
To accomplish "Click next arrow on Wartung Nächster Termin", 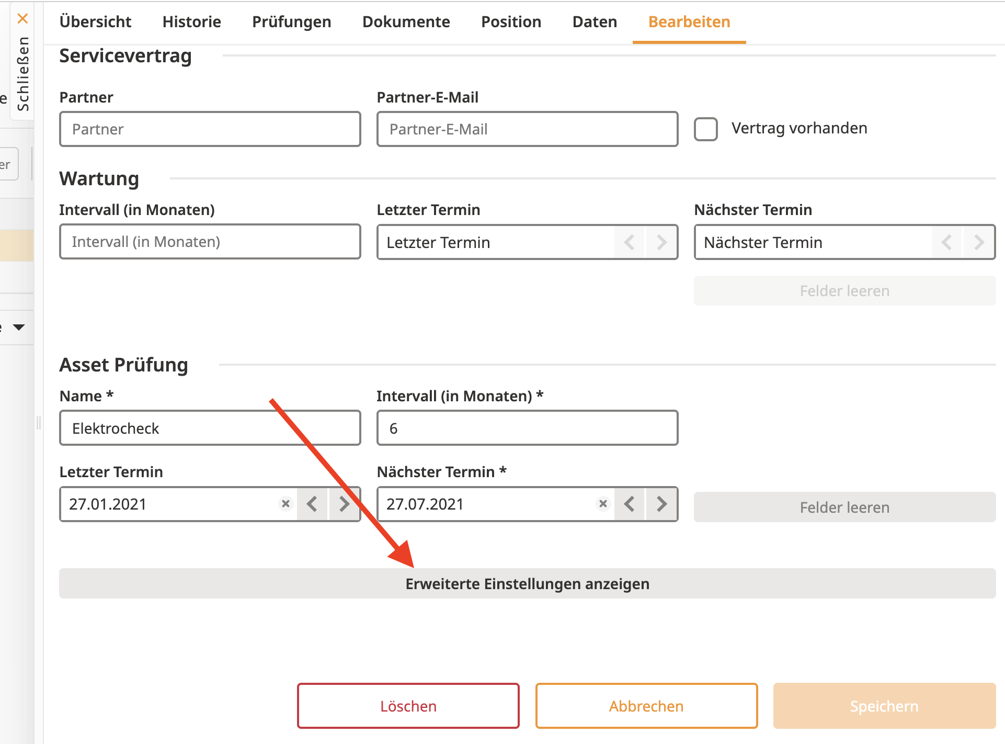I will [x=979, y=242].
